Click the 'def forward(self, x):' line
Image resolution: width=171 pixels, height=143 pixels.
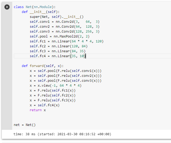(x=43, y=66)
